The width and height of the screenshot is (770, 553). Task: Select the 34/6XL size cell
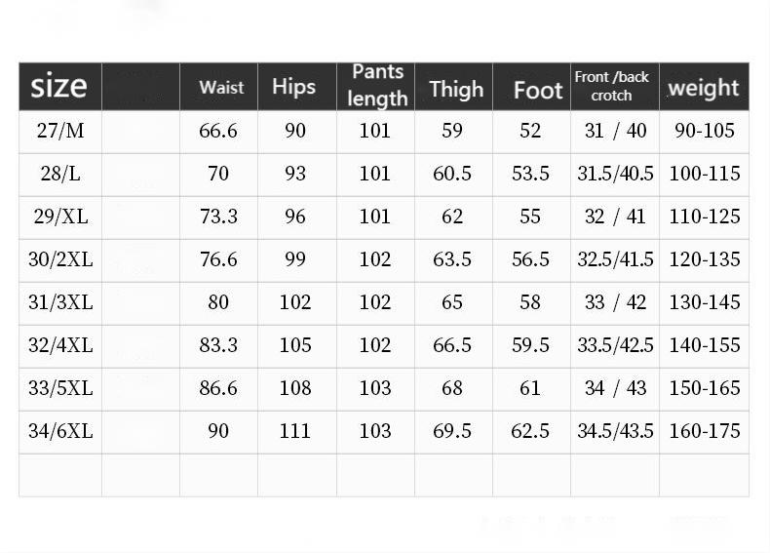point(60,431)
